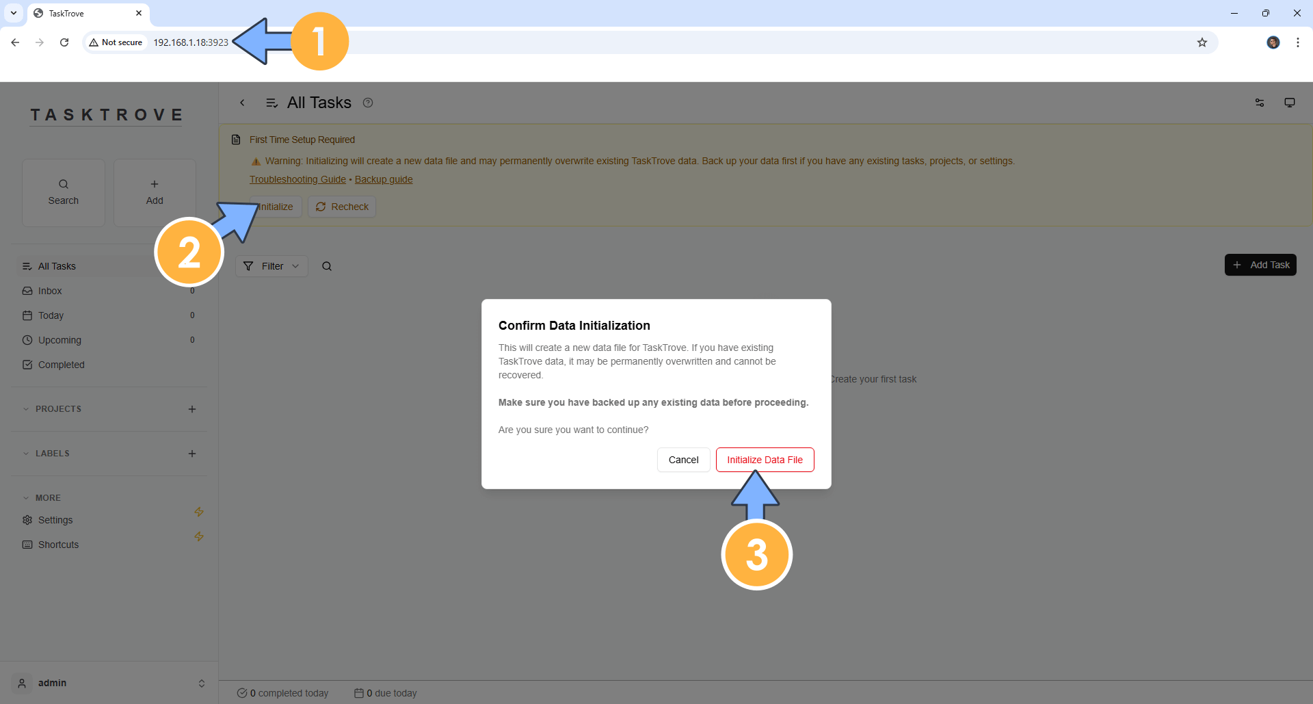The height and width of the screenshot is (704, 1313).
Task: Click the Shortcuts keyboard icon
Action: click(x=27, y=545)
